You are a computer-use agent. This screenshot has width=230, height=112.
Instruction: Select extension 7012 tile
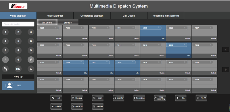click(x=153, y=50)
